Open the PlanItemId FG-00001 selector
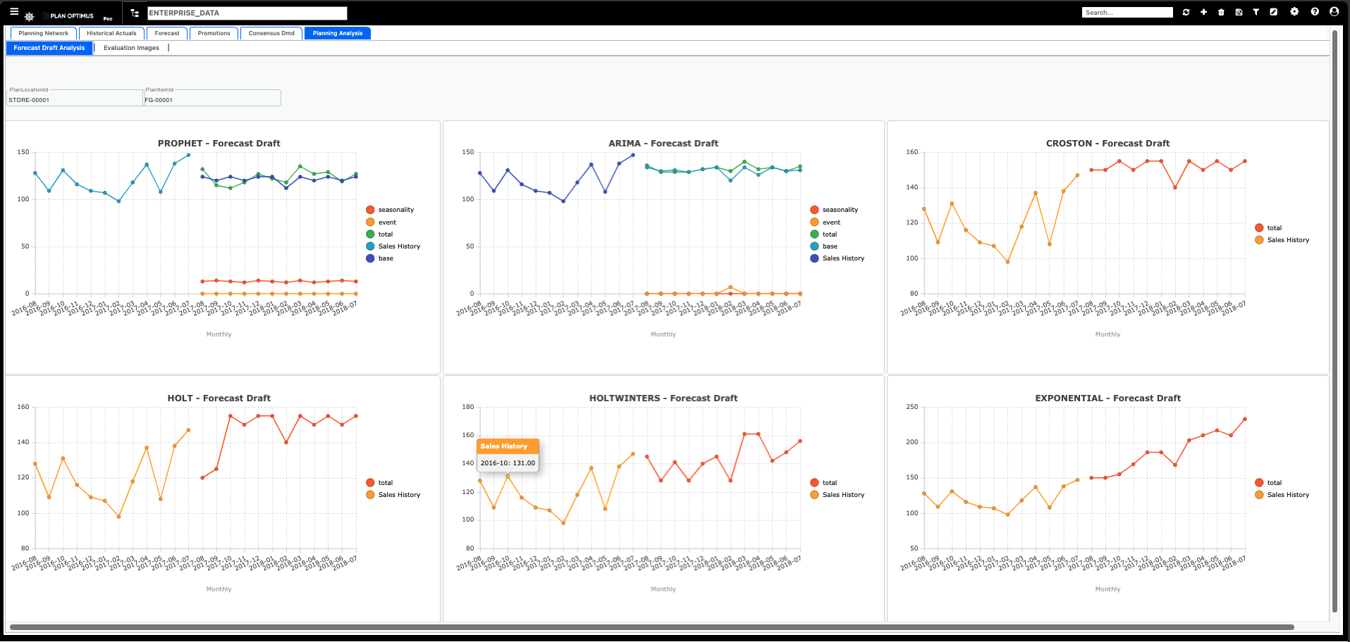Screen dimensions: 1350x642 212,98
